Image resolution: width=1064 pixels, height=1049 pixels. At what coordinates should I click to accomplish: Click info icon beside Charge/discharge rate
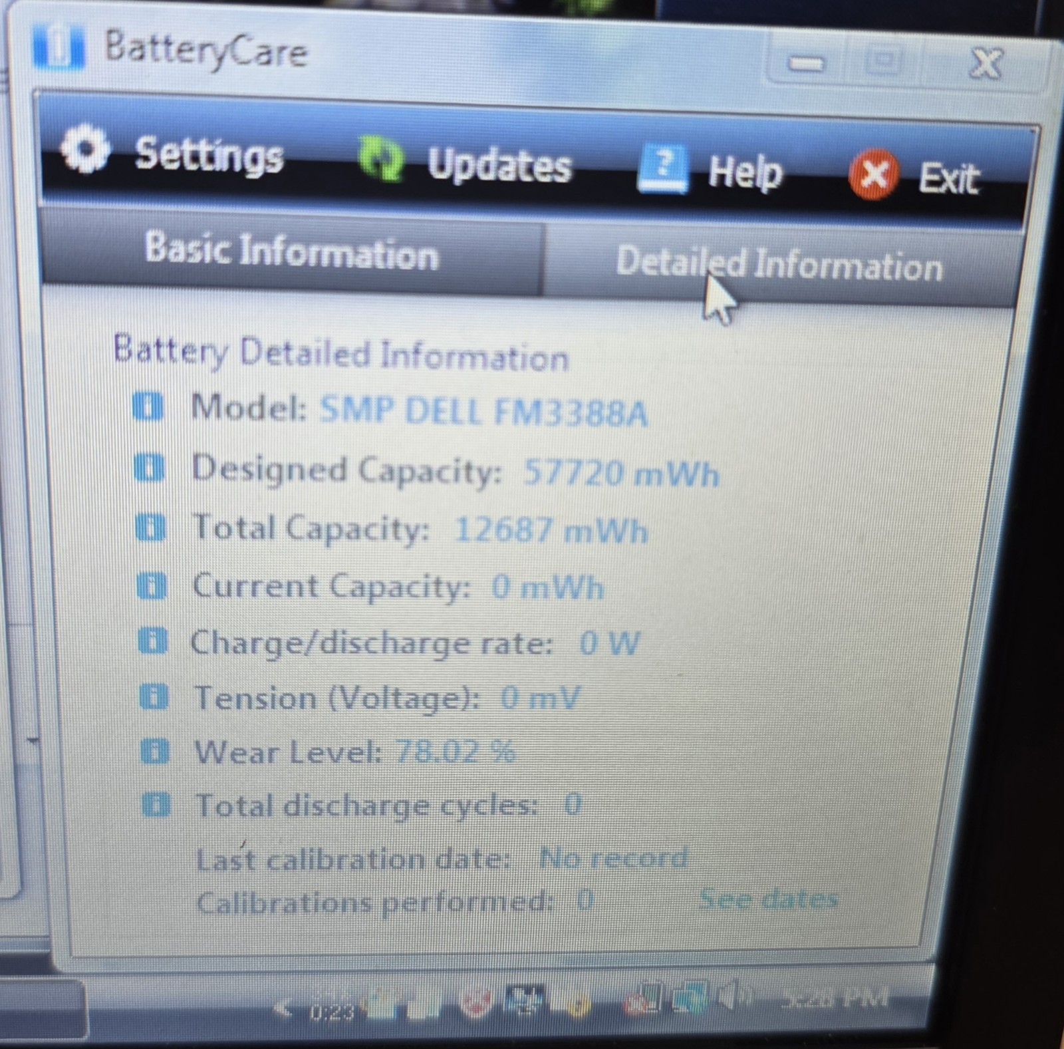[153, 642]
